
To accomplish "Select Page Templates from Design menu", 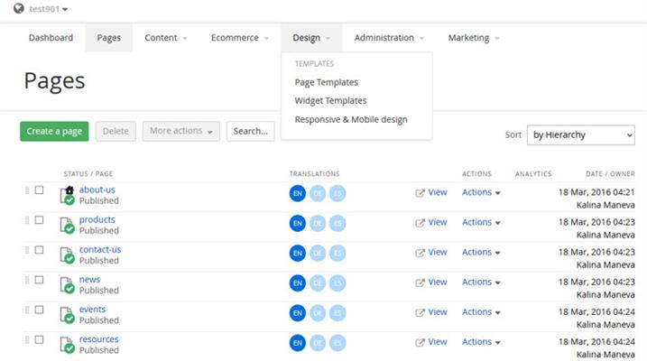I will (326, 82).
